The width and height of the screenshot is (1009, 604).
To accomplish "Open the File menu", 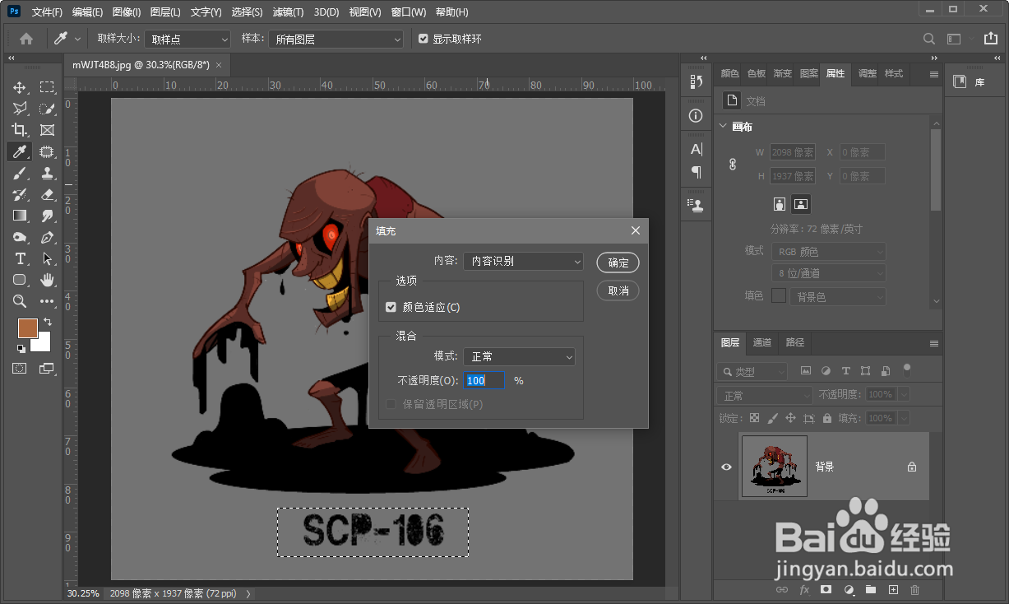I will (x=47, y=12).
